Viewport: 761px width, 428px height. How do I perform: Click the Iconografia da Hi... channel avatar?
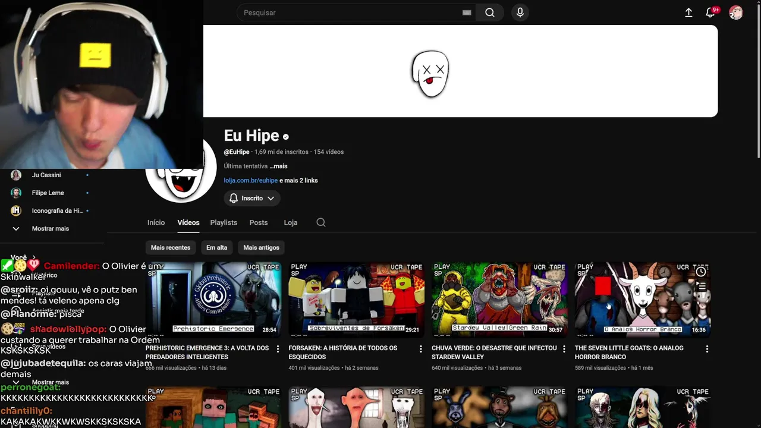point(16,210)
